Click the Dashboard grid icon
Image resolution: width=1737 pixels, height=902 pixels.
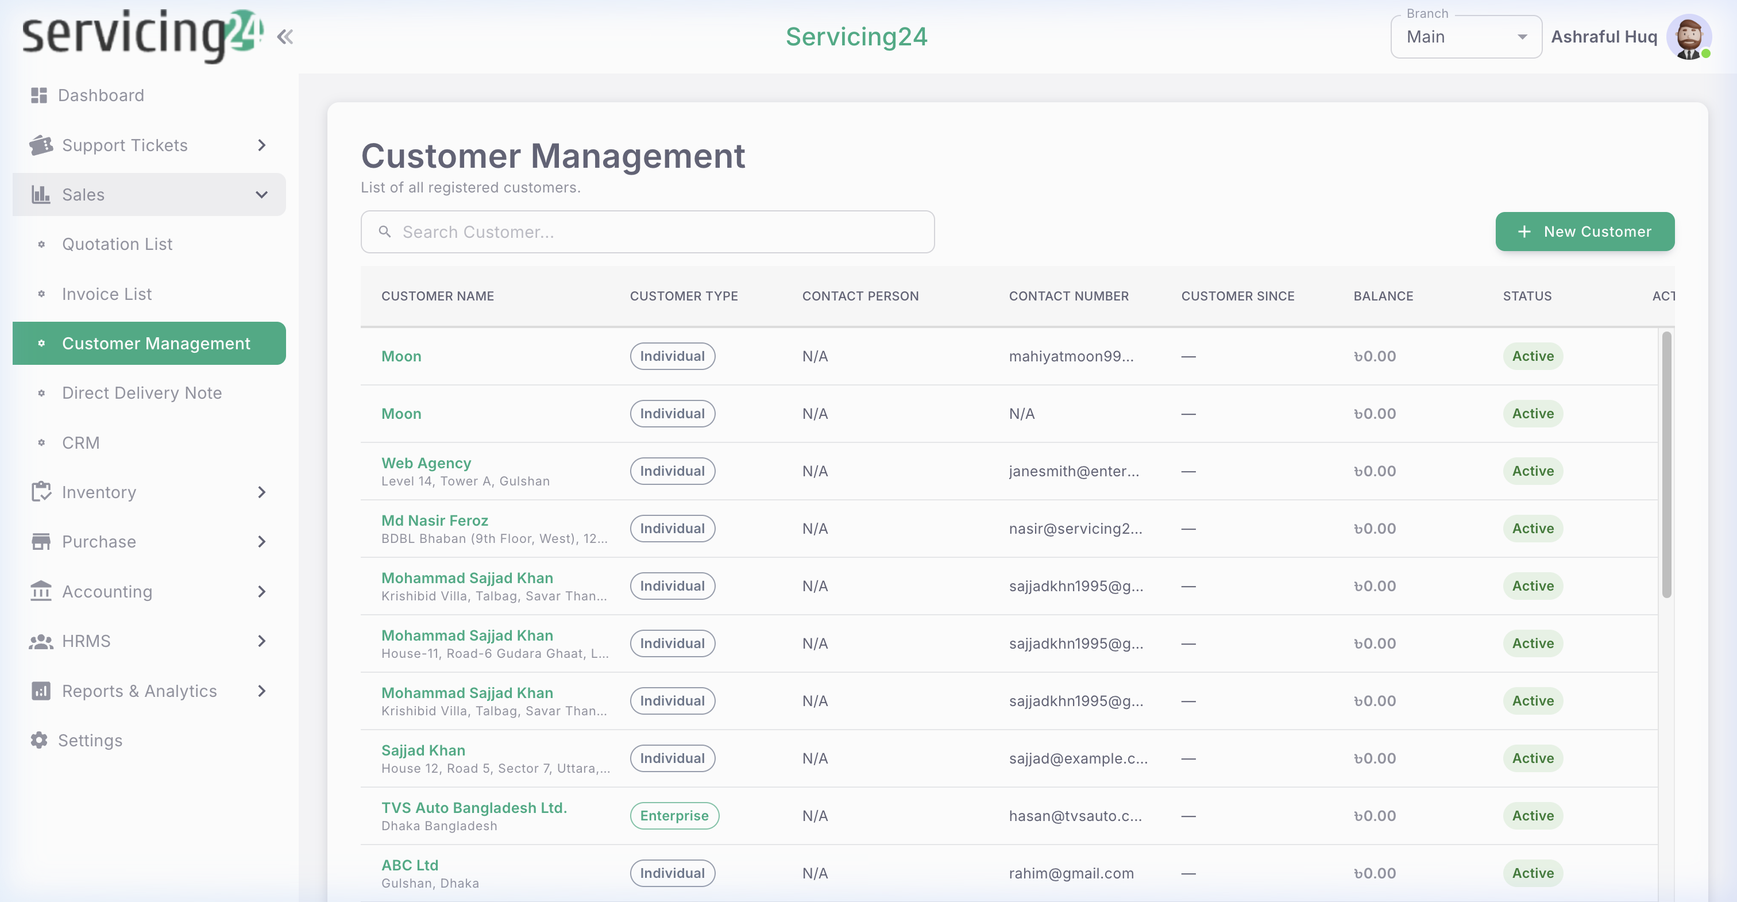tap(39, 95)
